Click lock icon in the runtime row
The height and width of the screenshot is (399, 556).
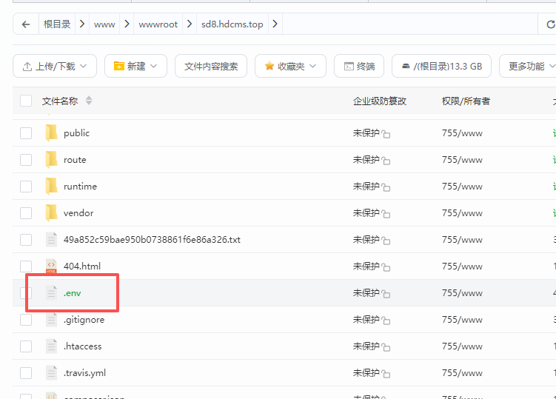[386, 187]
